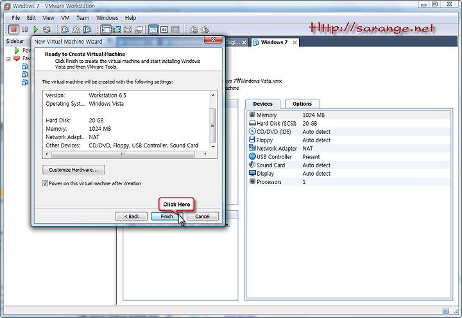Click the Floppy device icon
Viewport: 462px width, 318px height.
click(252, 140)
